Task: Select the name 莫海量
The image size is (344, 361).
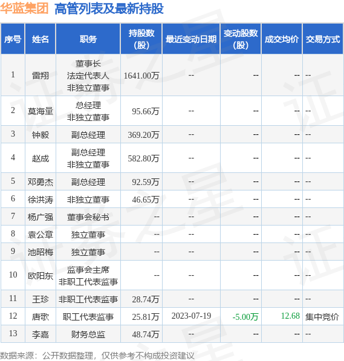Action: (41, 111)
